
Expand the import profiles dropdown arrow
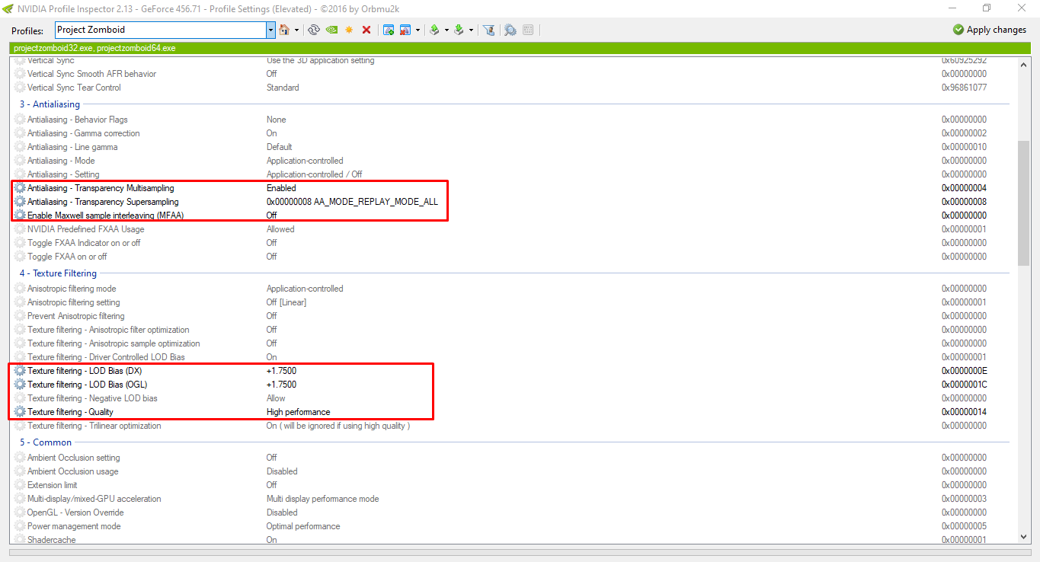(x=471, y=30)
